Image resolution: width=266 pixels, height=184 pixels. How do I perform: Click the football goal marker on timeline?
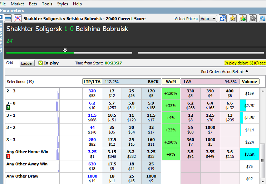(65, 50)
